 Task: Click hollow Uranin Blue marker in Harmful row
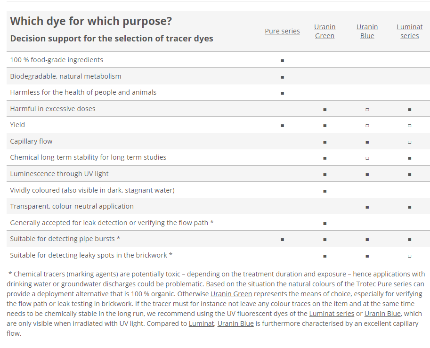[367, 110]
